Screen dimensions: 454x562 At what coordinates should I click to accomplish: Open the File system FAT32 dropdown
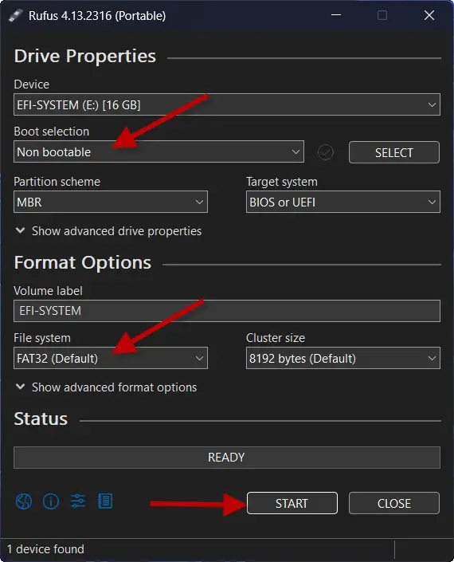tap(110, 358)
